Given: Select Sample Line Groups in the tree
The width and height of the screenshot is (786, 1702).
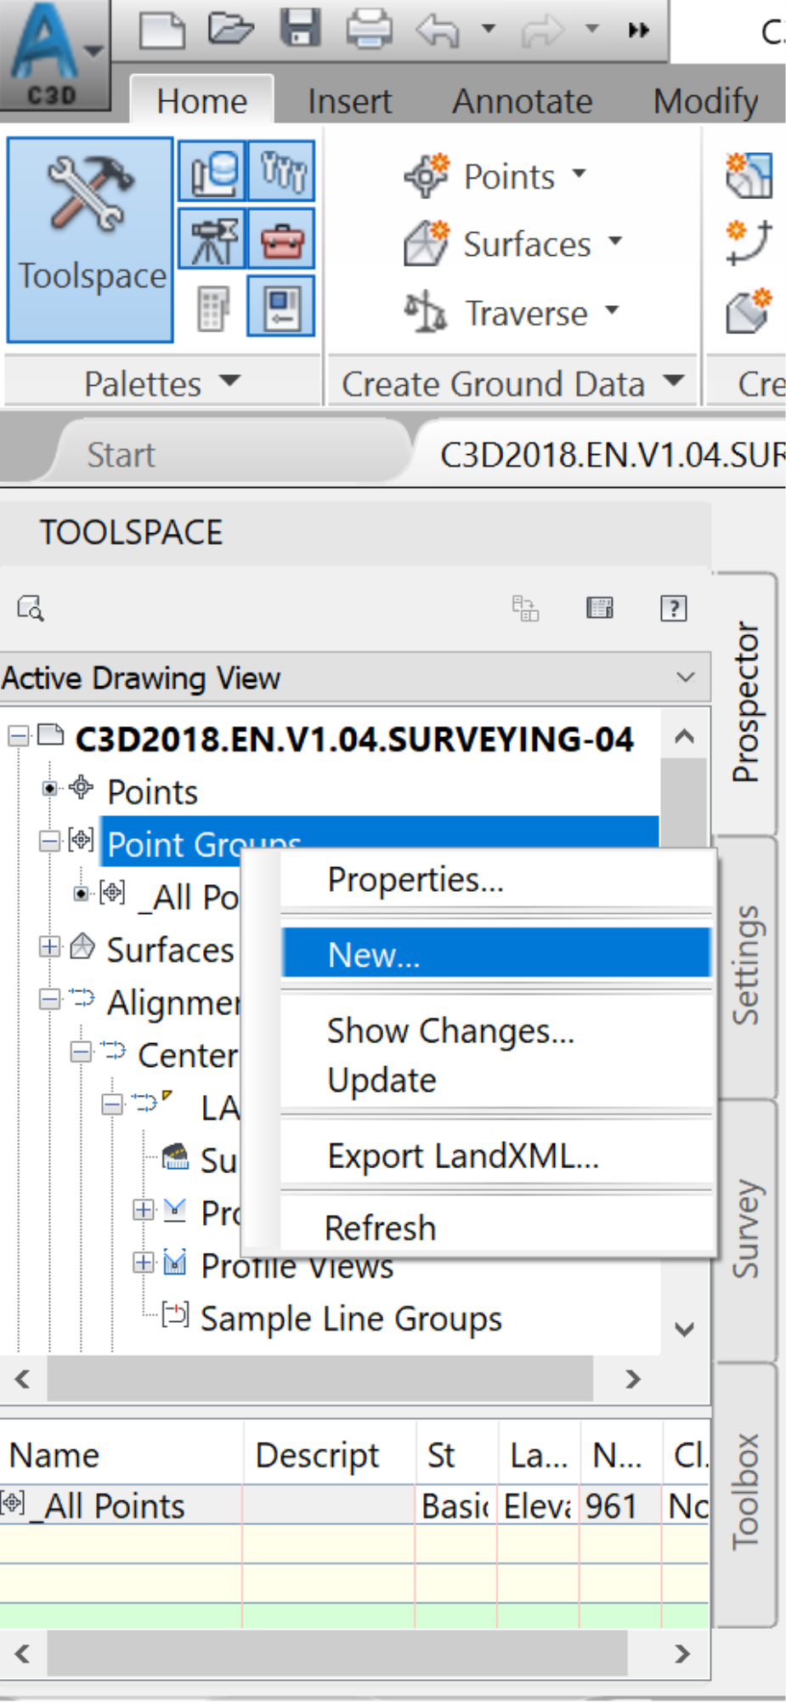Looking at the screenshot, I should 351,1319.
